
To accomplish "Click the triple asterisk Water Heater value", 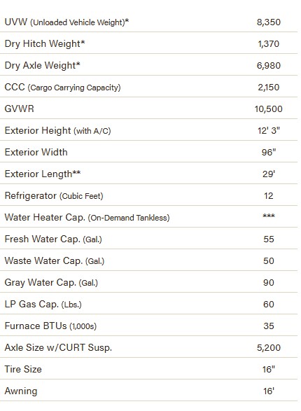I will click(x=269, y=216).
